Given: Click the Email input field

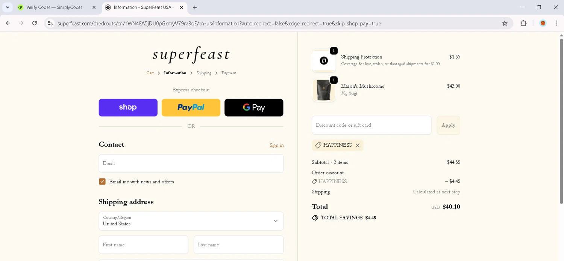Looking at the screenshot, I should click(191, 163).
